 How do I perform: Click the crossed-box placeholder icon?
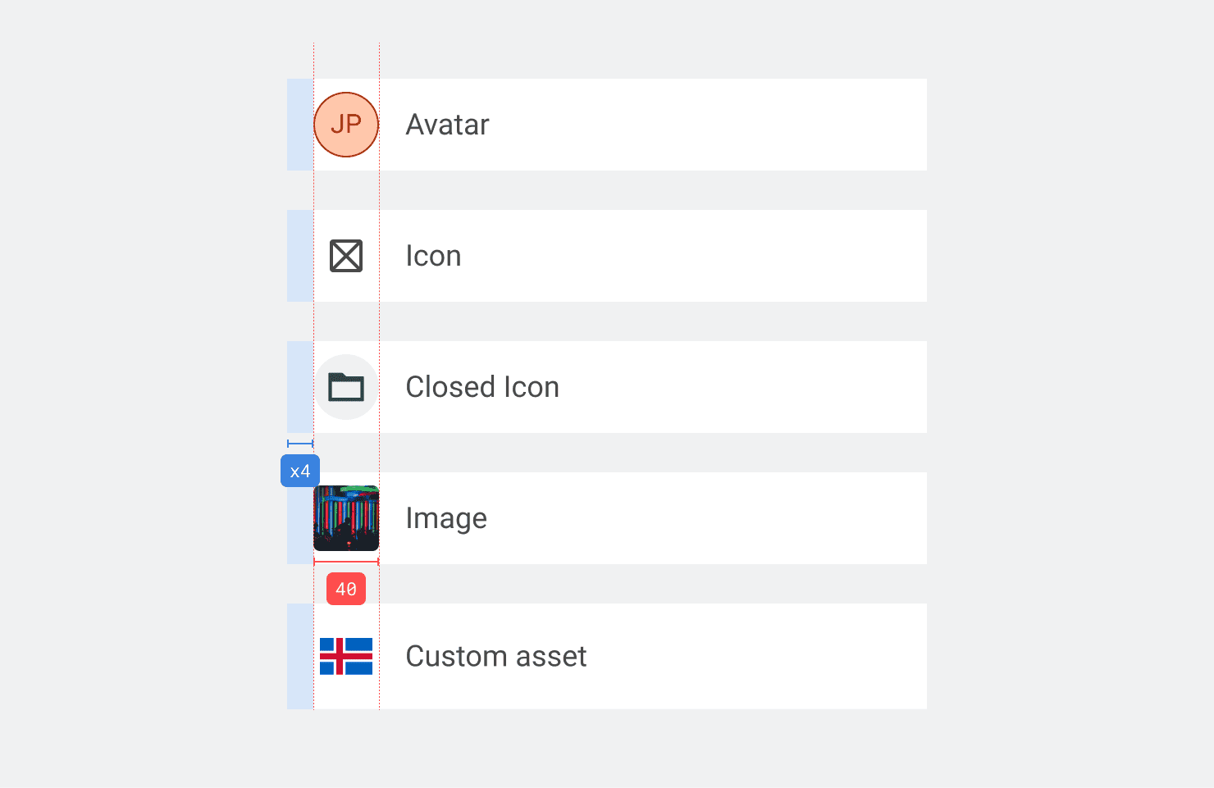(346, 256)
